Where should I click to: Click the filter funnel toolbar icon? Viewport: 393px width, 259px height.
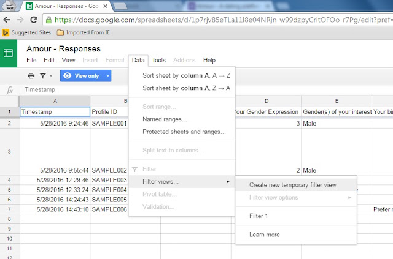click(43, 76)
